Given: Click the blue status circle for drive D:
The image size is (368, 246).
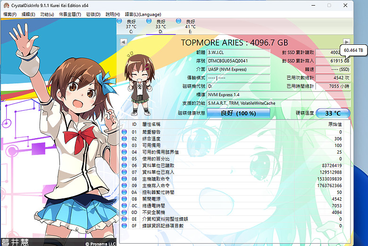Looking at the screenshot, I should tap(149, 21).
